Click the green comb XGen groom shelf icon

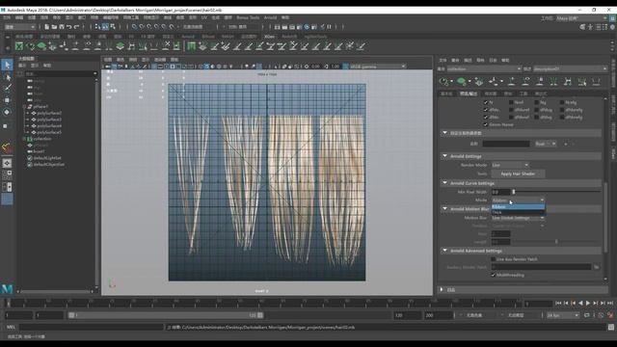(x=191, y=46)
